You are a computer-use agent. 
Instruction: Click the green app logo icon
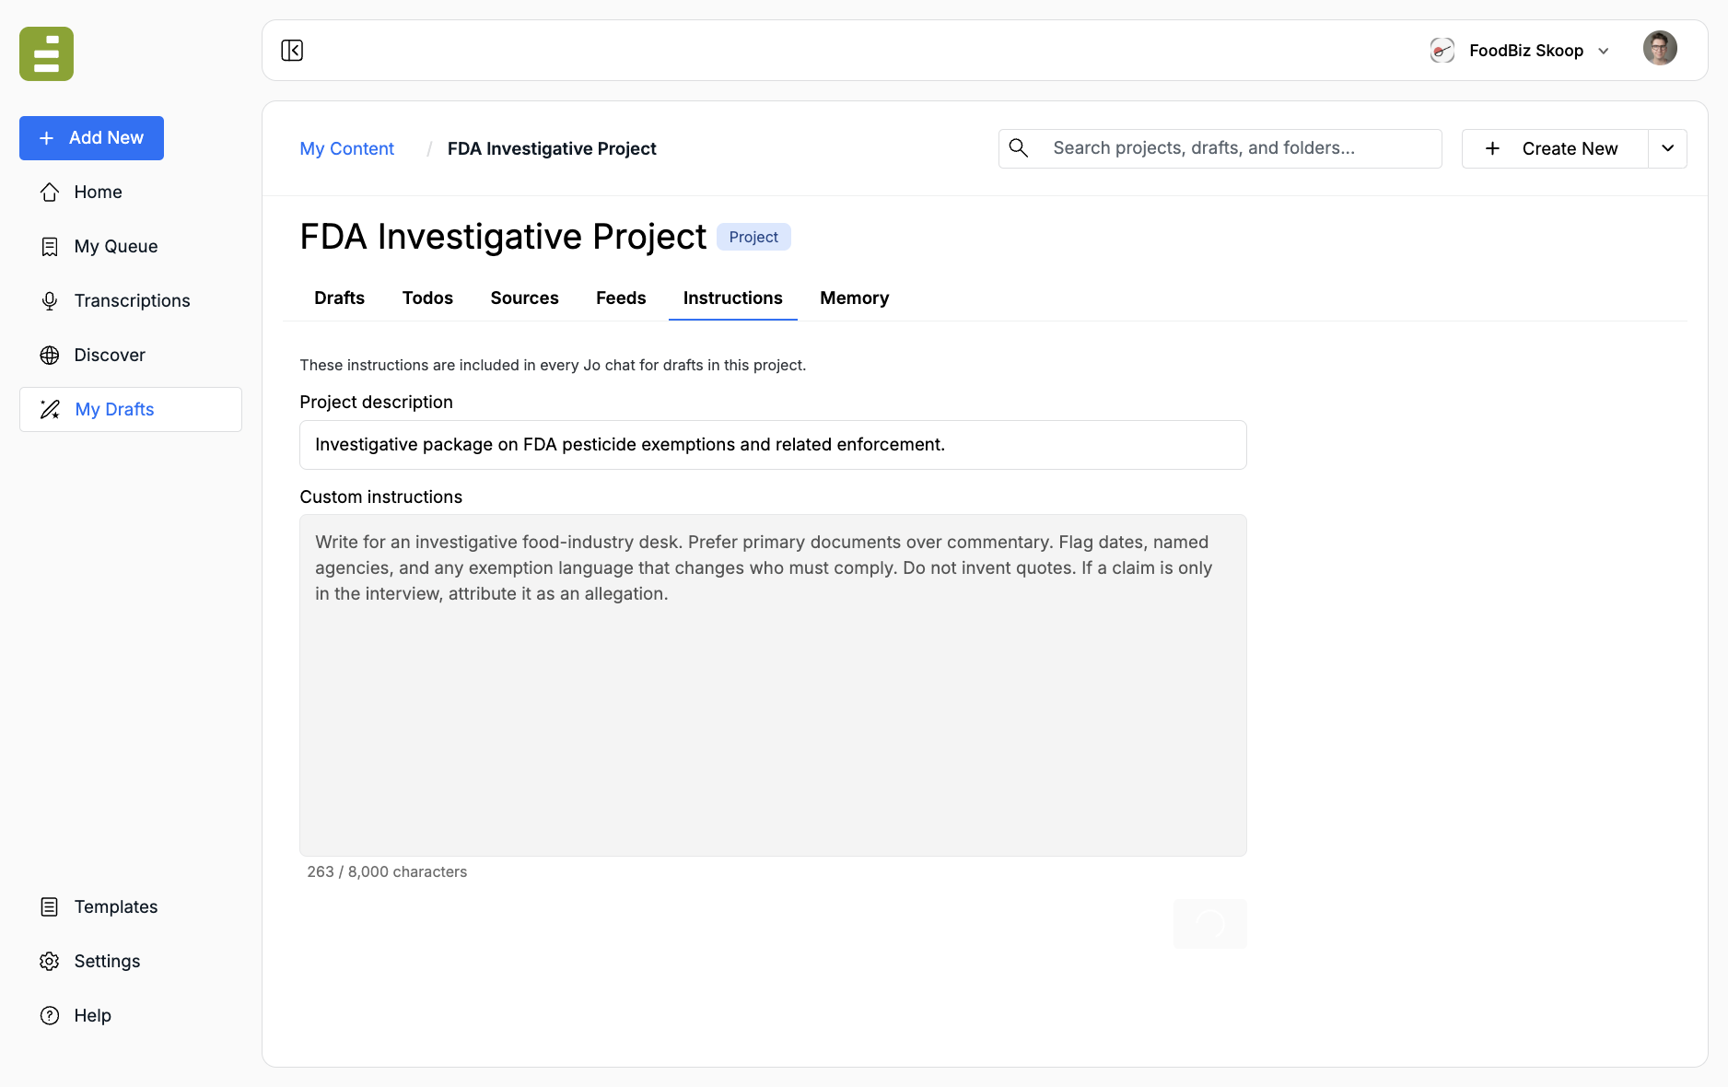coord(46,54)
